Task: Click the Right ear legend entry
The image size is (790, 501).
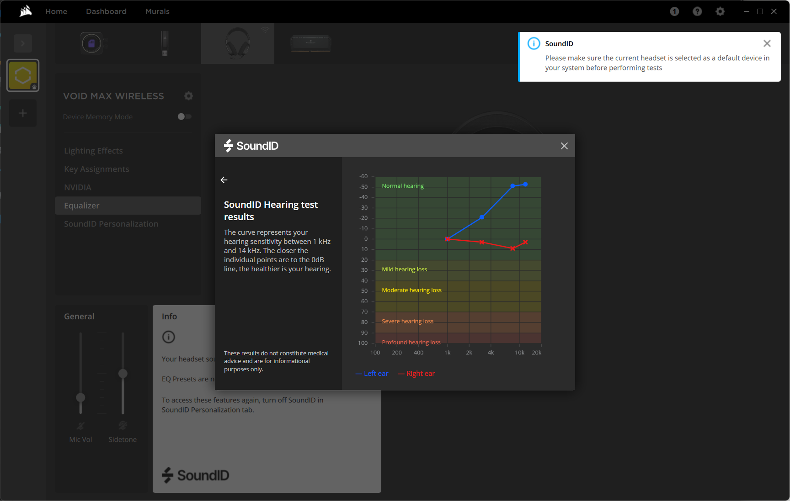Action: coord(416,374)
